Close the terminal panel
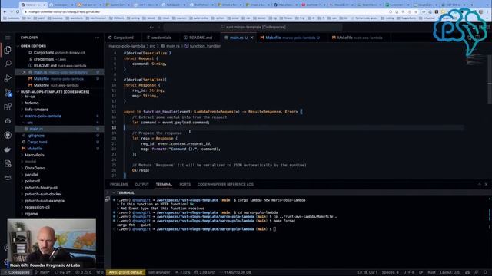The width and height of the screenshot is (492, 276). coord(486,184)
